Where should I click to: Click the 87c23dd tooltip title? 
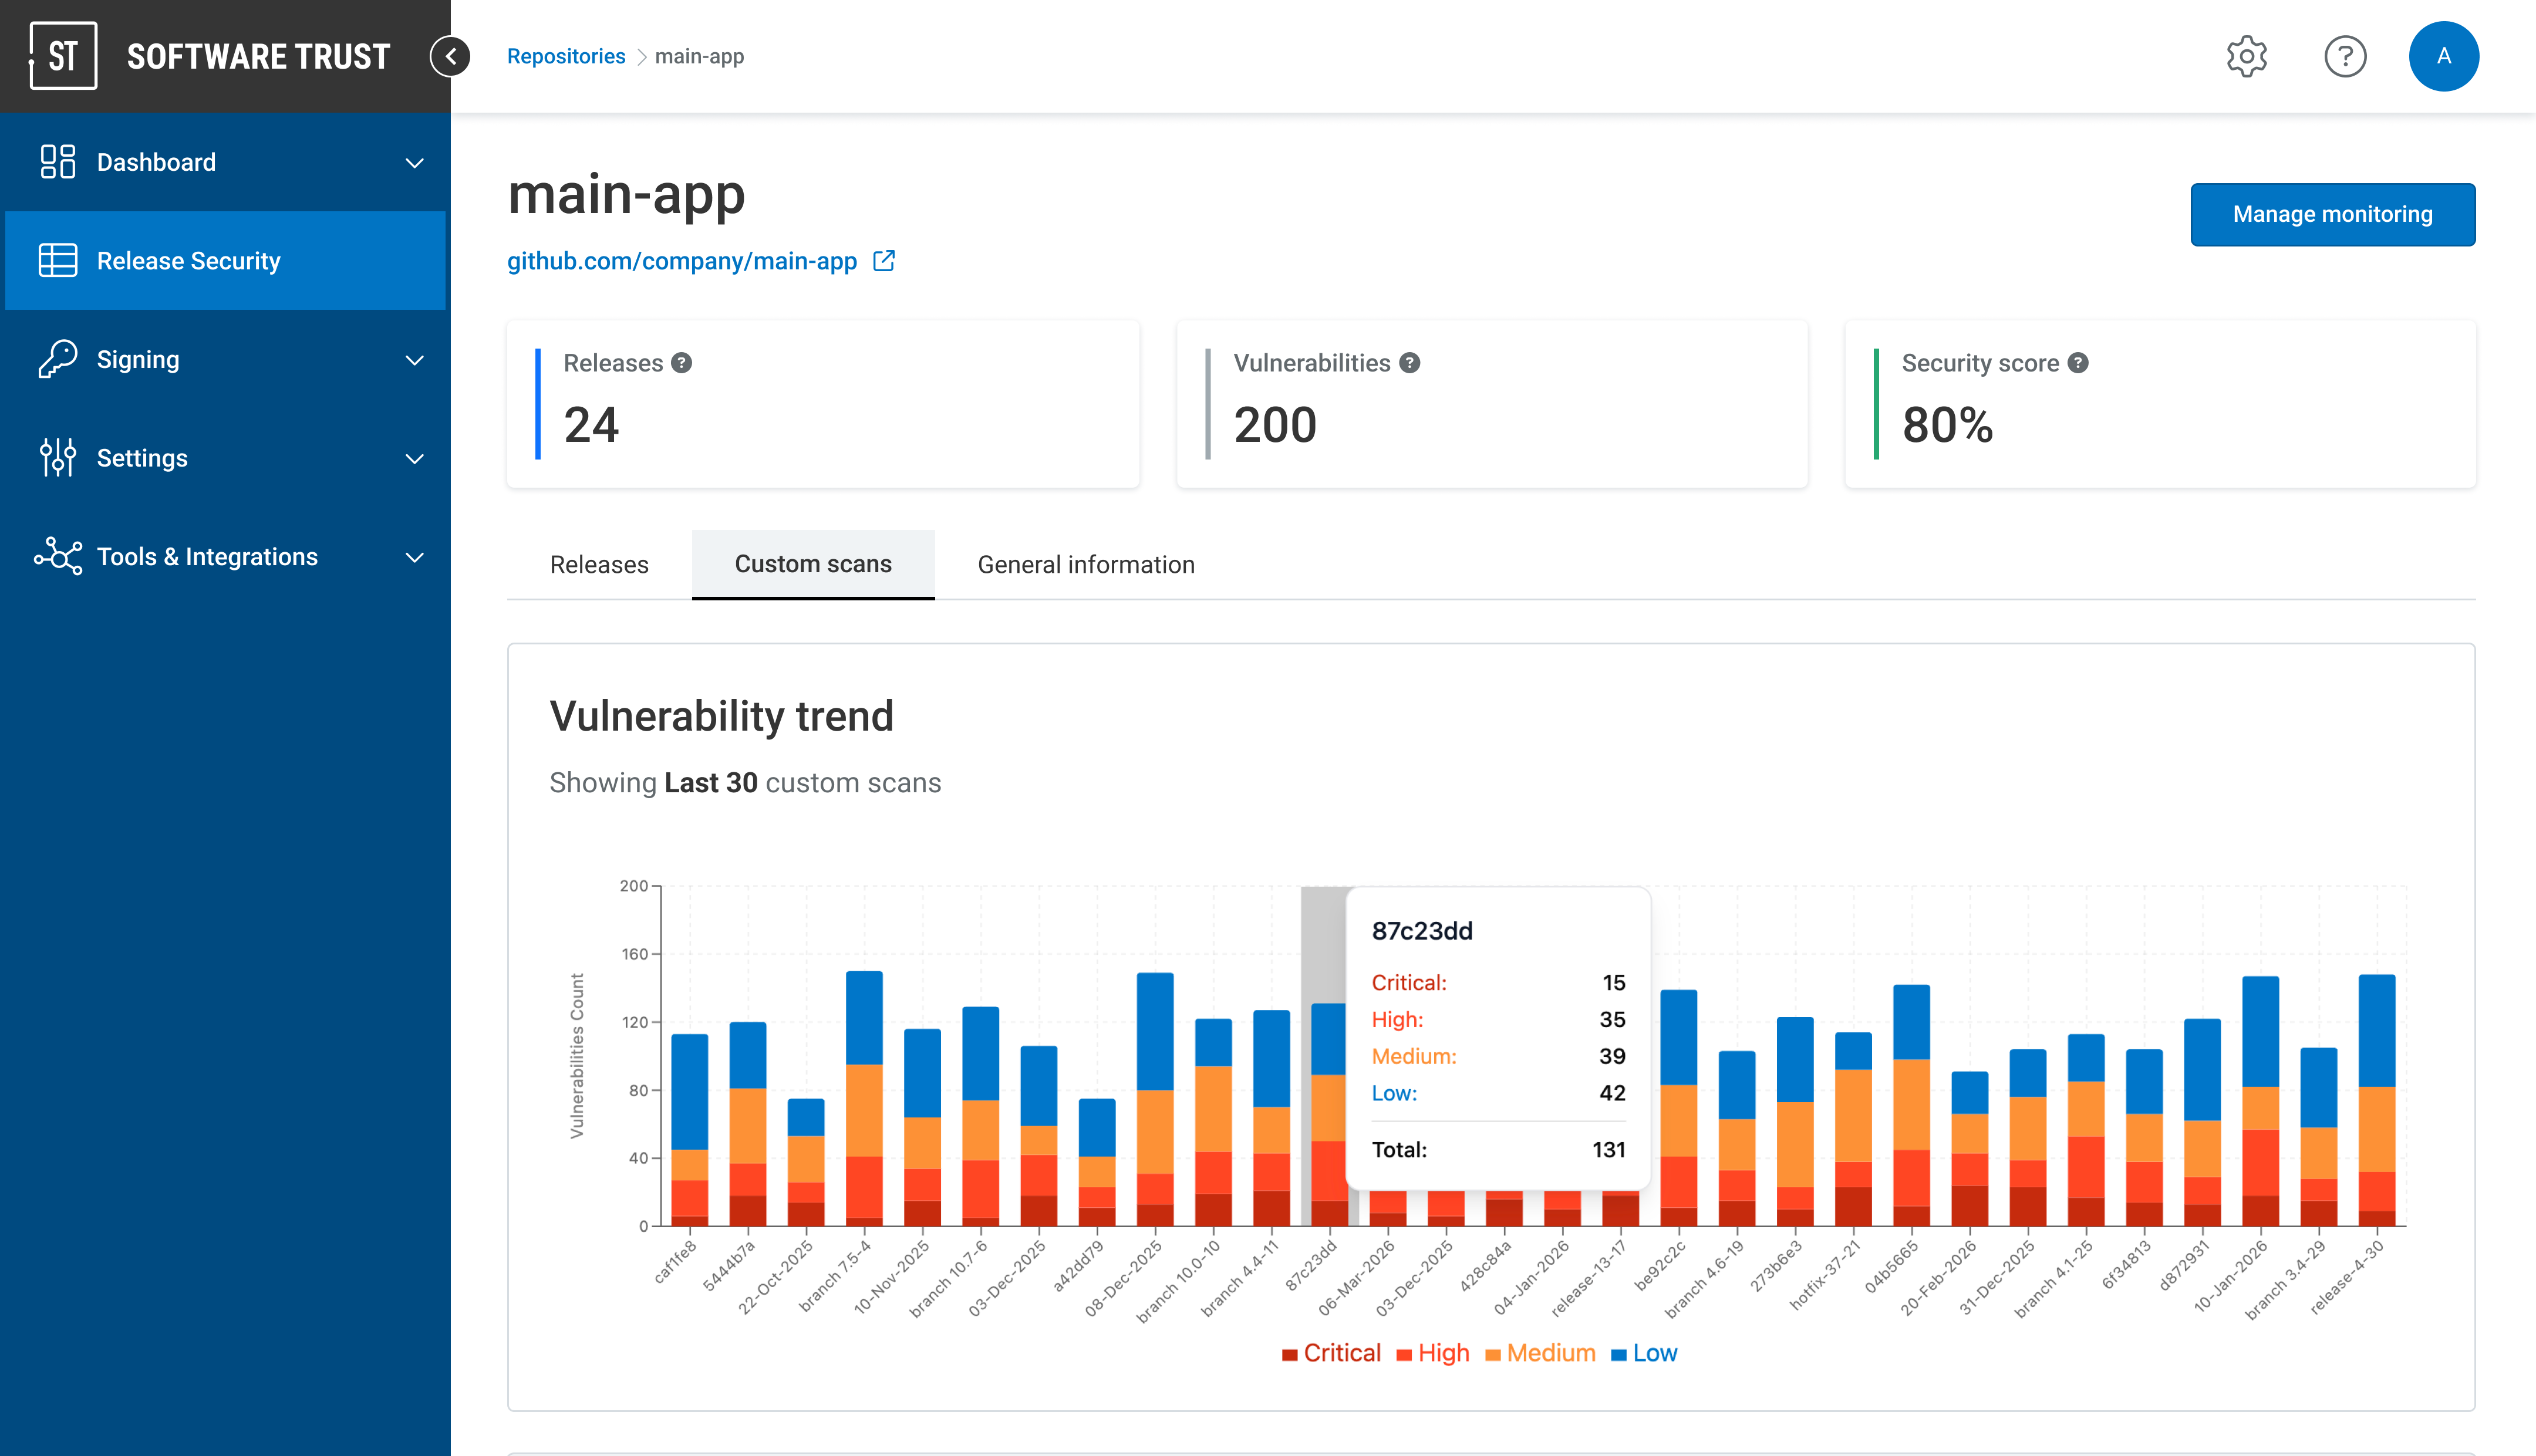pos(1421,931)
